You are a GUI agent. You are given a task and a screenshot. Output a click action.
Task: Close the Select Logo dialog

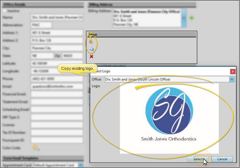tap(232, 71)
